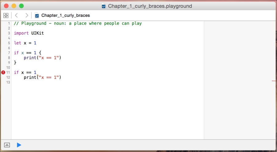Click the let keyword on line 5
Screen dimensions: 277x152
pos(18,43)
